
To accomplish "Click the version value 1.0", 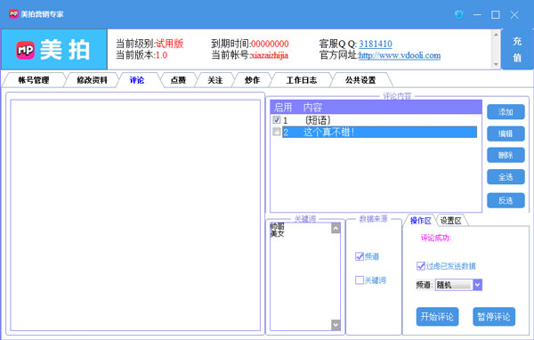I will (161, 55).
